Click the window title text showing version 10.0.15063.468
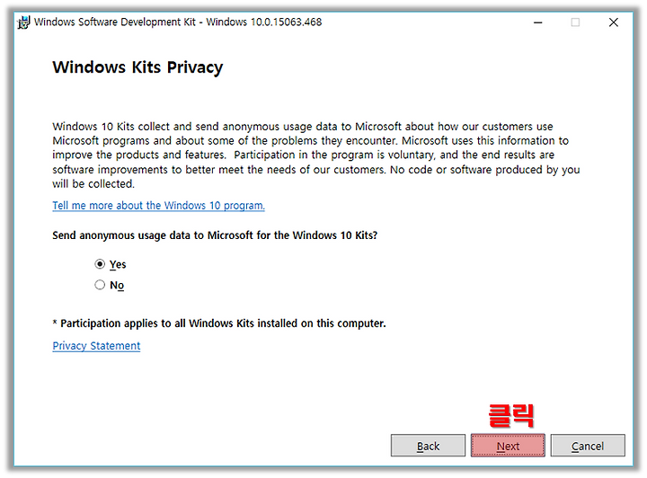647x478 pixels. coord(178,22)
